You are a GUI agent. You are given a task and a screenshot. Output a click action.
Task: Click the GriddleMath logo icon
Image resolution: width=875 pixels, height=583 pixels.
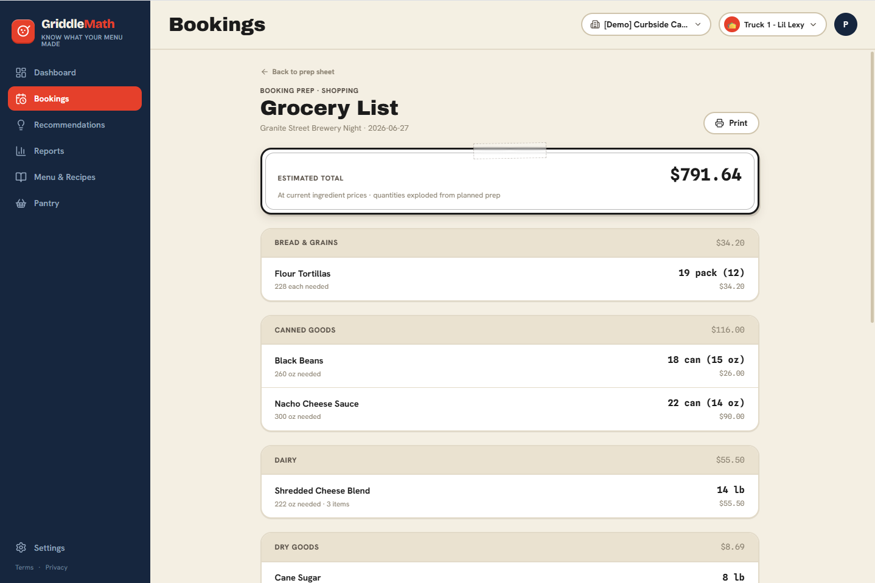coord(23,31)
